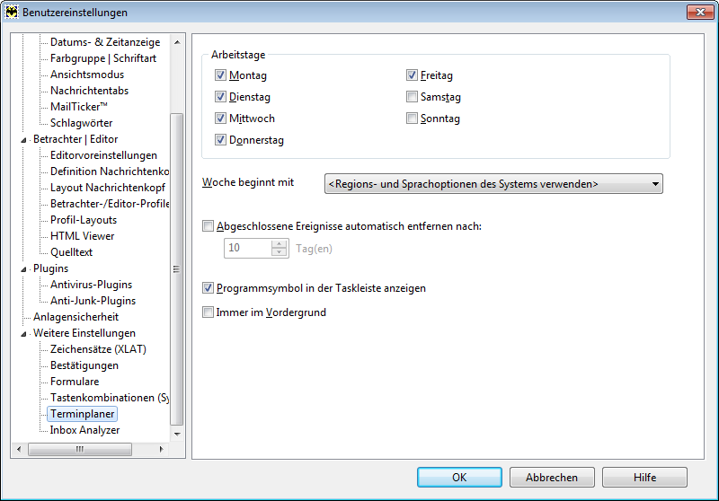
Task: Toggle the Mittwoch checkbox
Action: click(220, 119)
